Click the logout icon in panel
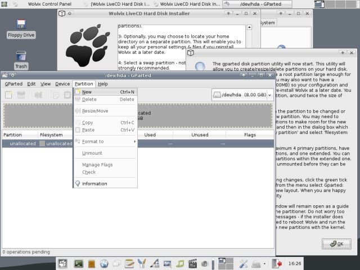Image resolution: width=360 pixels, height=270 pixels. tap(277, 263)
